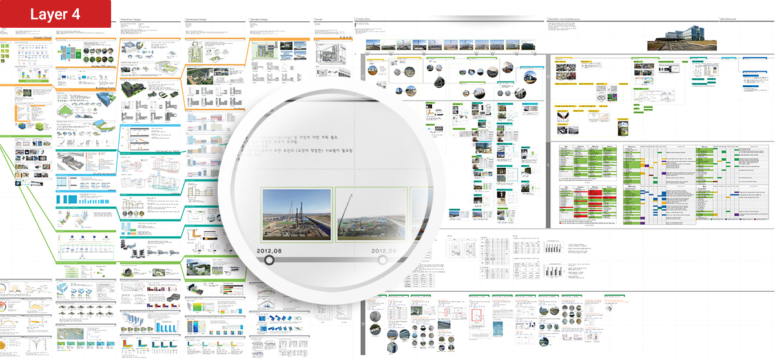Select the Tender phase heading

coord(318,20)
